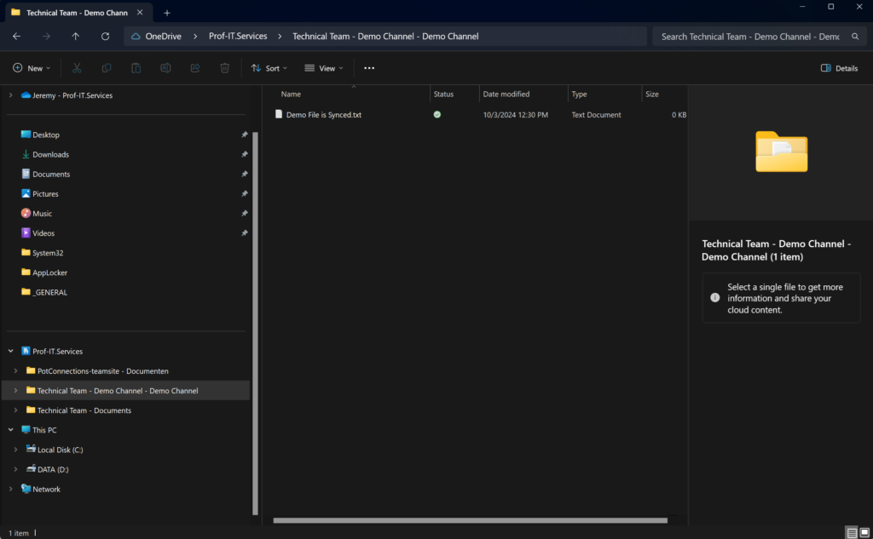Click the Up arrow navigation icon

[76, 37]
